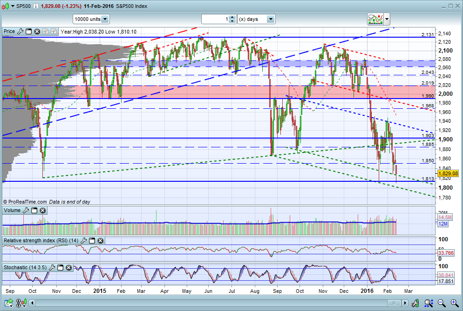Click the SP500 ticker name in the title bar
This screenshot has width=463, height=311.
[23, 6]
